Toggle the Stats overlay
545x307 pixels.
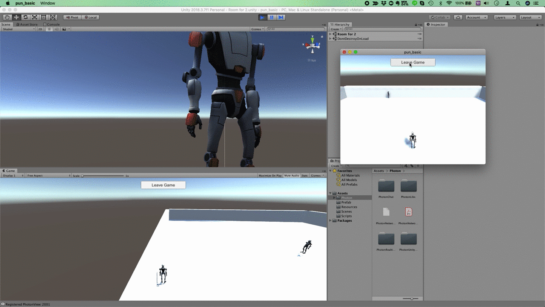[x=305, y=176]
